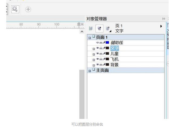The image size is (174, 127).
Task: Select the 页面 1 row
Action: (126, 37)
